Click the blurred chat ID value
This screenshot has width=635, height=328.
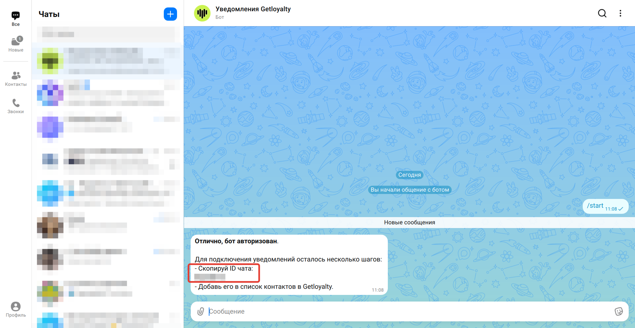(x=210, y=277)
